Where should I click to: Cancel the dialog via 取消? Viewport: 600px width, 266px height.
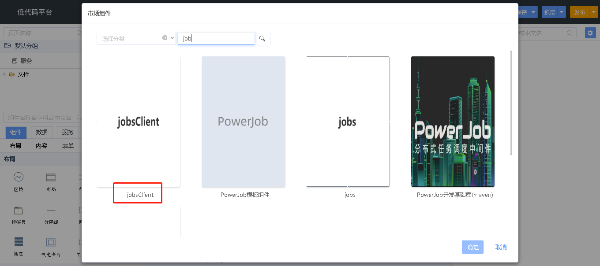tap(501, 247)
